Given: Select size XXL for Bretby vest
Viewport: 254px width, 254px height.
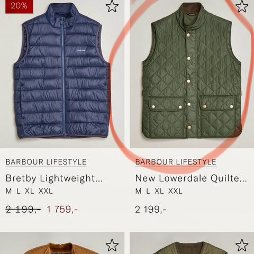Looking at the screenshot, I should [46, 191].
